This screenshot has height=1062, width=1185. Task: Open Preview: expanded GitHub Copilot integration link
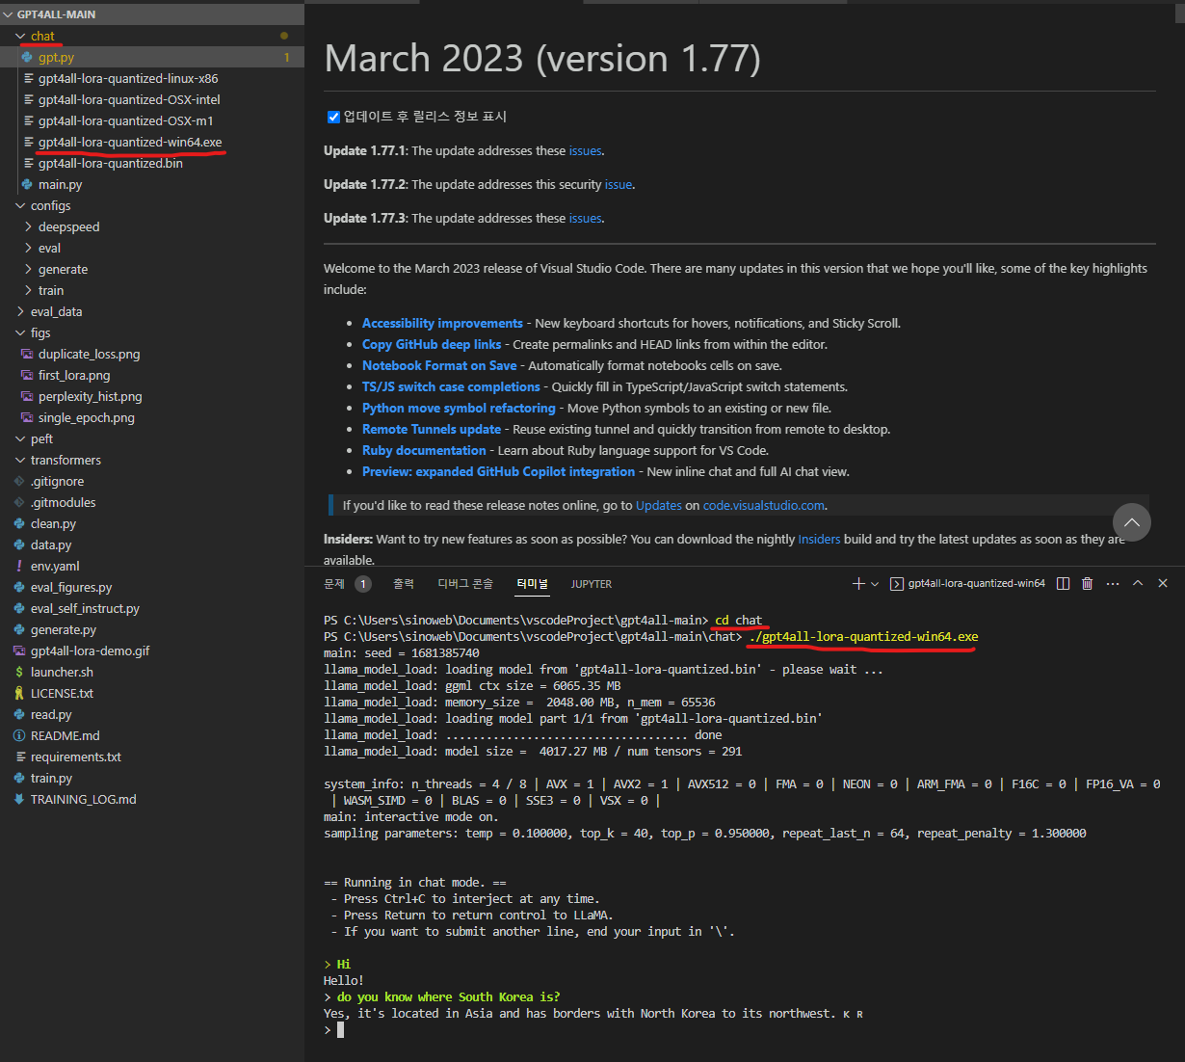(x=498, y=471)
